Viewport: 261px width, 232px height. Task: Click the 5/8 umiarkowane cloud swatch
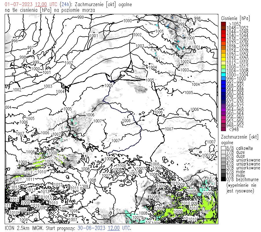(223, 160)
